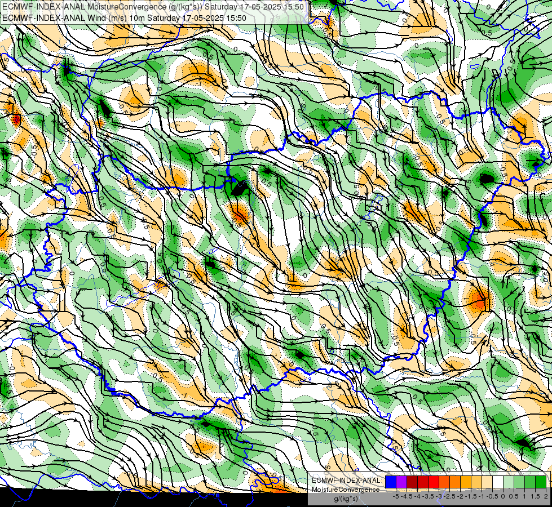Pick the medium green swatch between 1 and 1.5

click(x=530, y=482)
